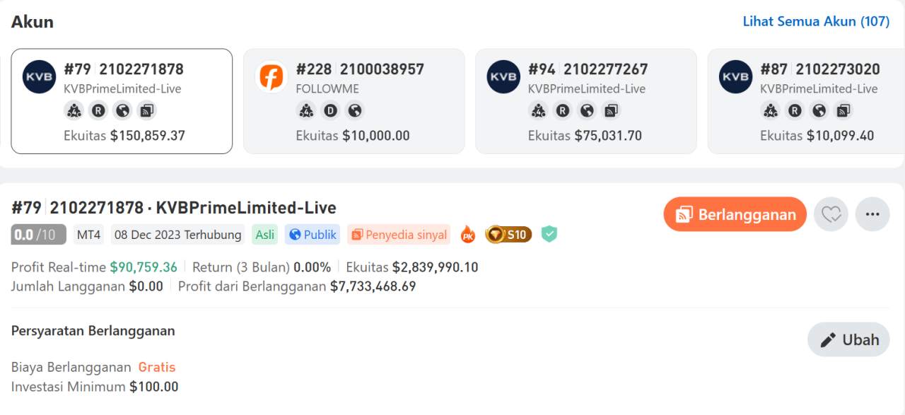Click the D badge icon on account #228
Image resolution: width=905 pixels, height=415 pixels.
[x=330, y=110]
